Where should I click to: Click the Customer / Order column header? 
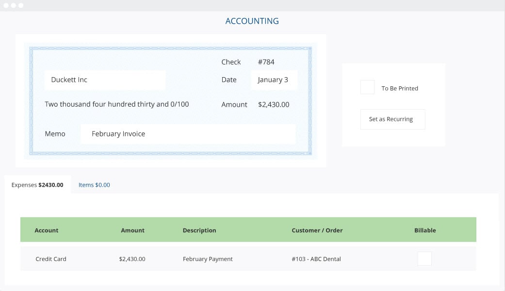click(x=317, y=230)
